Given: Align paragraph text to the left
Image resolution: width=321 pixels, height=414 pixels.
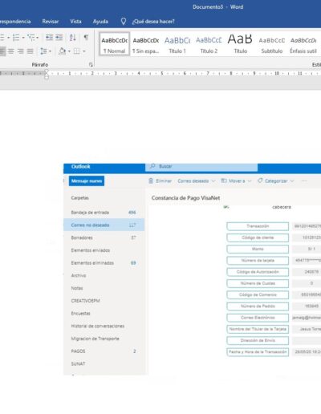Looking at the screenshot, I should tap(2, 51).
